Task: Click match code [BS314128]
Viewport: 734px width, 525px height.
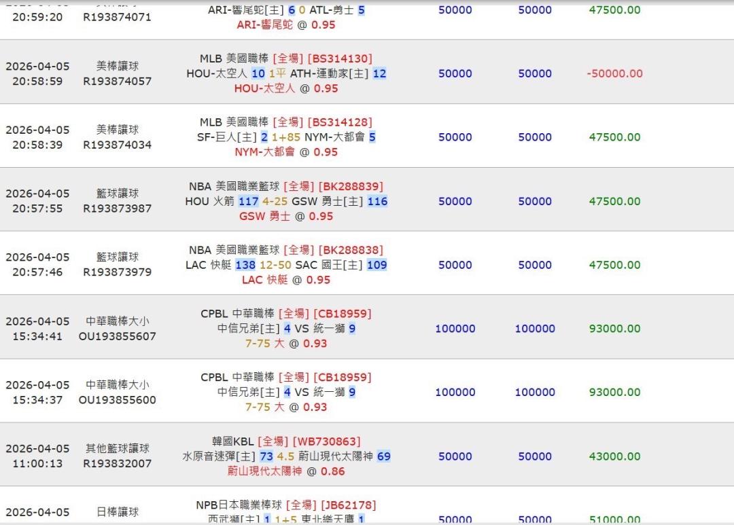Action: pos(340,122)
